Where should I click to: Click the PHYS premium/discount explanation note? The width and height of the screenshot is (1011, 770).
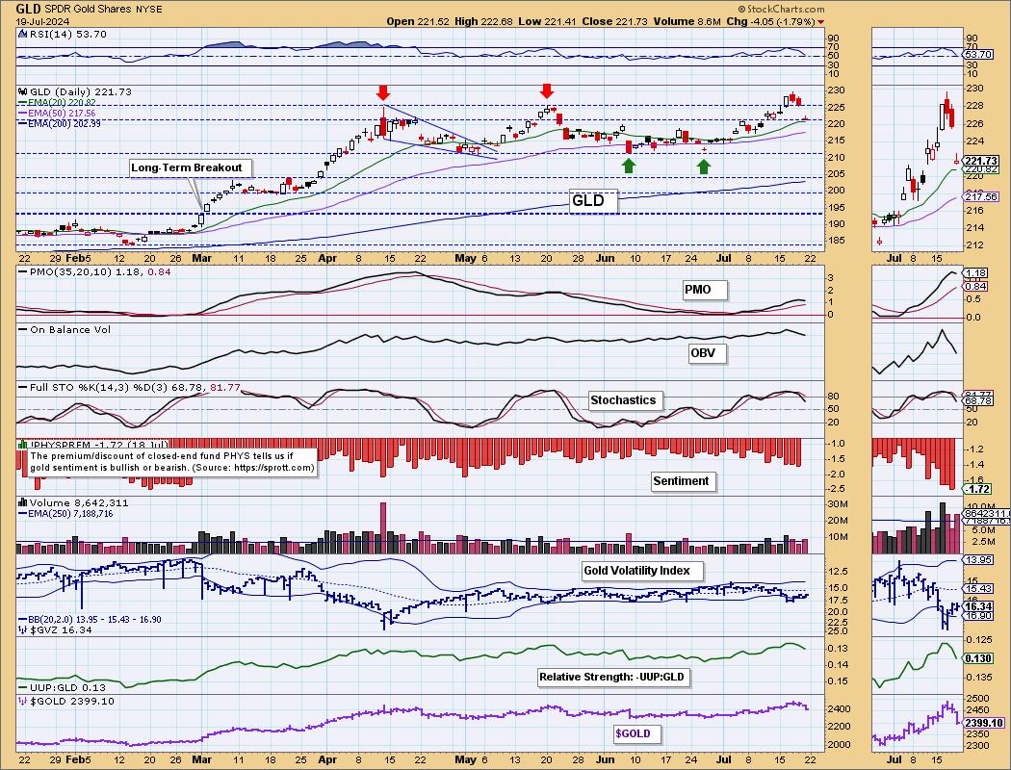click(172, 461)
